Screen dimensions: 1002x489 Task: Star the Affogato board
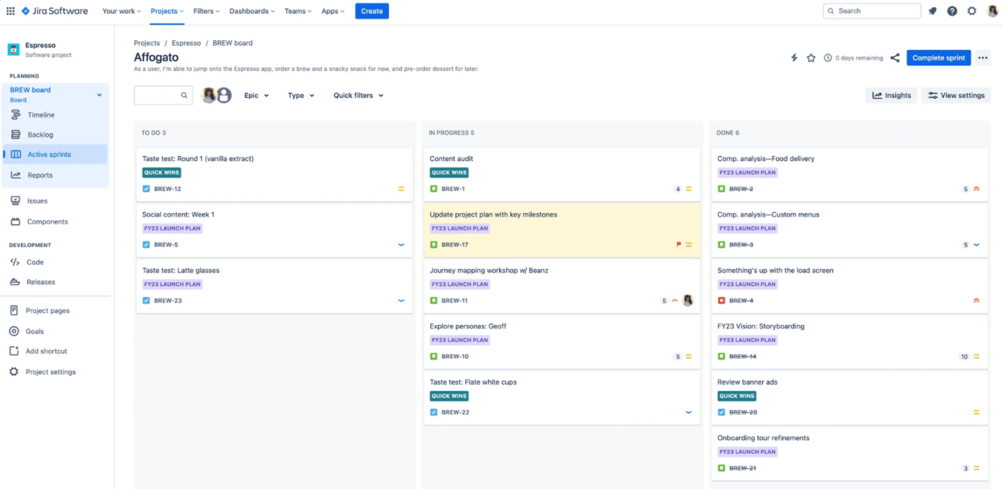tap(811, 58)
